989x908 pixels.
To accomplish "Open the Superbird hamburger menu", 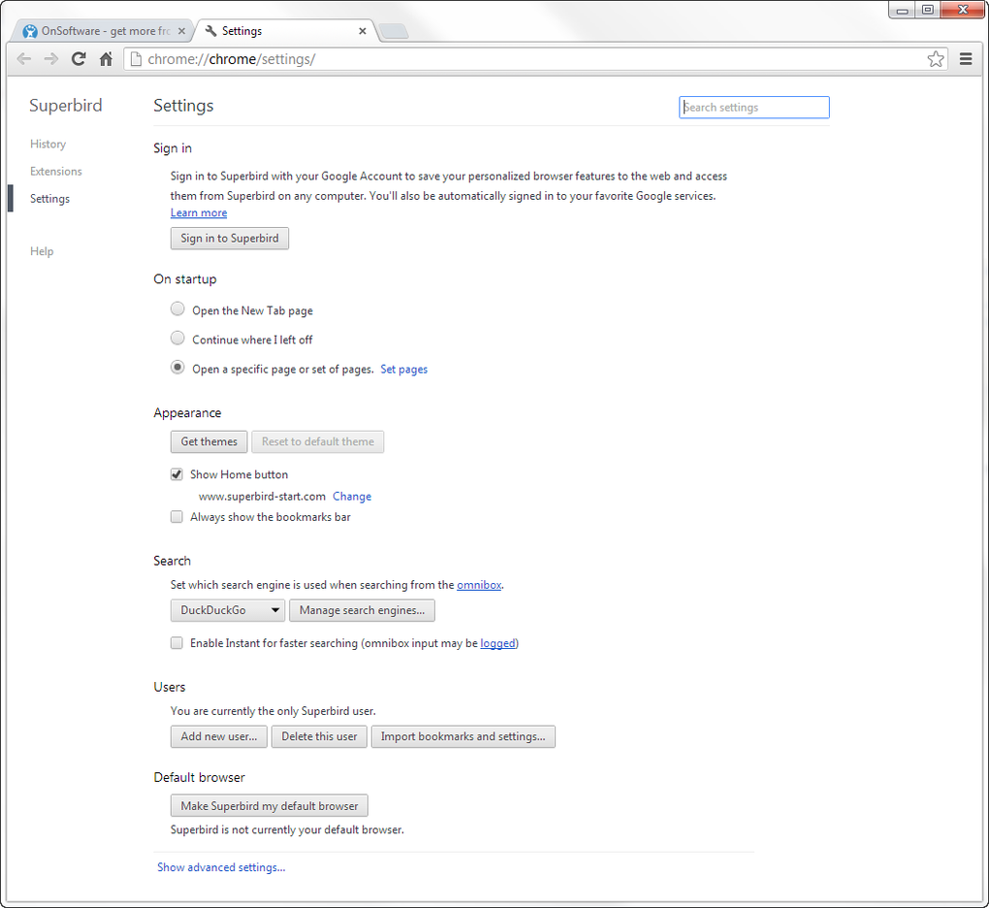I will [965, 59].
